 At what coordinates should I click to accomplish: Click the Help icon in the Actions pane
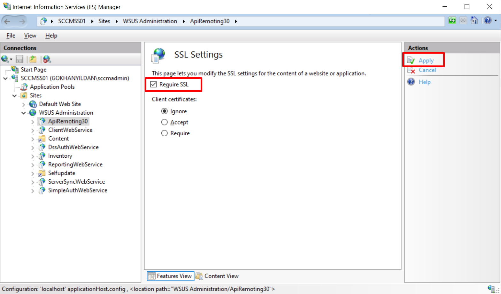411,82
